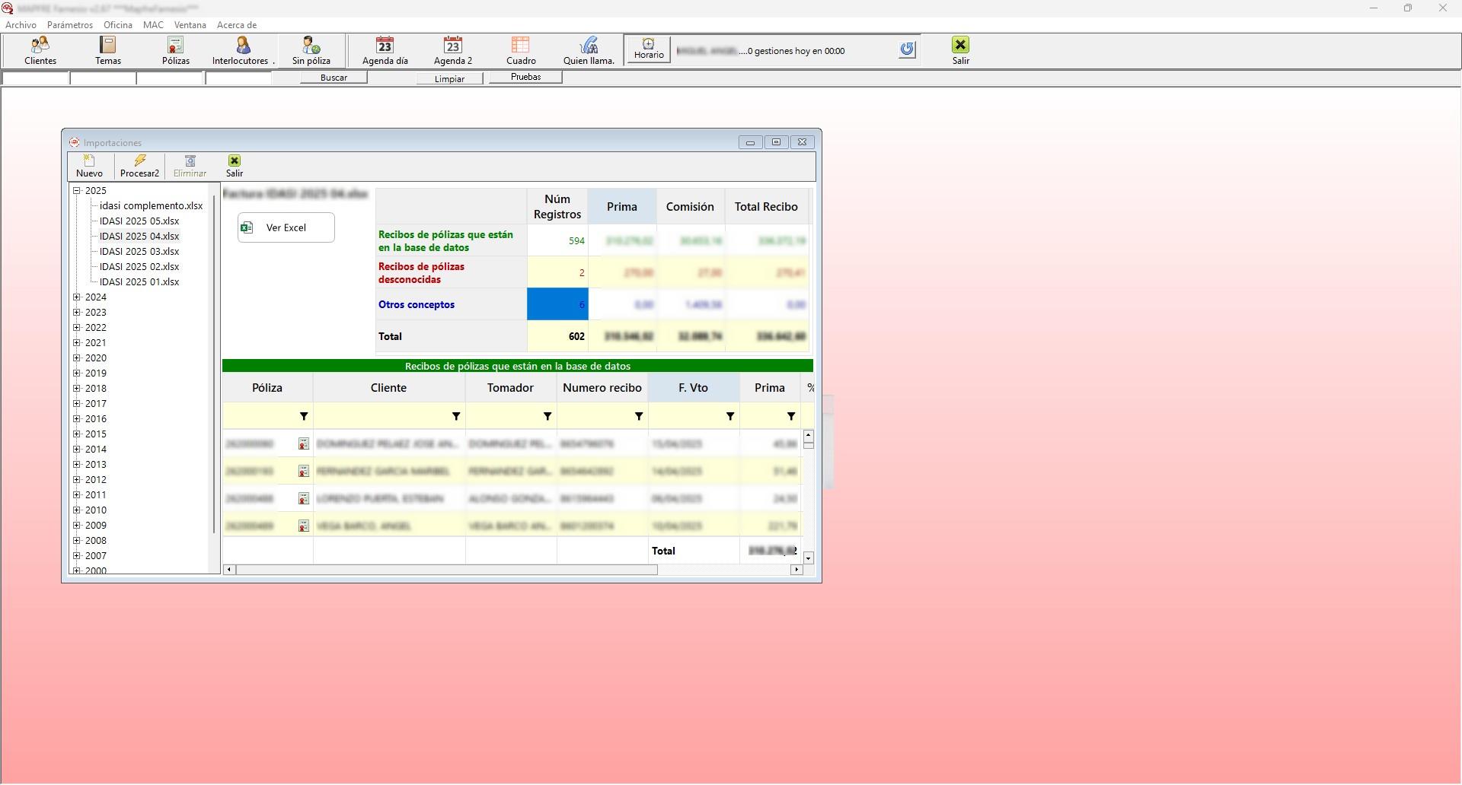
Task: Open the Parámetros menu
Action: pyautogui.click(x=69, y=25)
